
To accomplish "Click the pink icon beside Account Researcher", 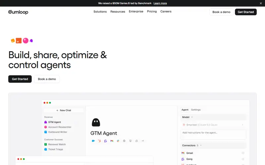I will [45, 127].
